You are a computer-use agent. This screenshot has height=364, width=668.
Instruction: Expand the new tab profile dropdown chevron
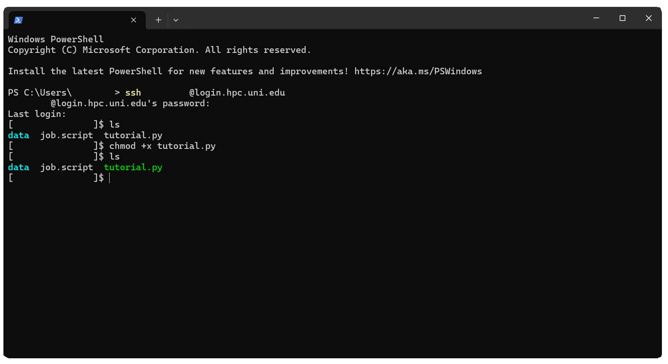[176, 20]
